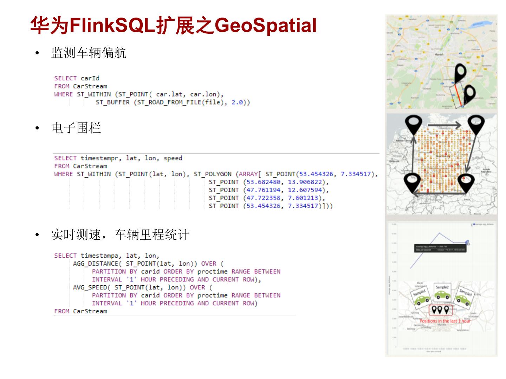This screenshot has width=506, height=379.
Task: Click the "WHERE ST_WITHIN" line containing ST_POLYGON
Action: (216, 174)
